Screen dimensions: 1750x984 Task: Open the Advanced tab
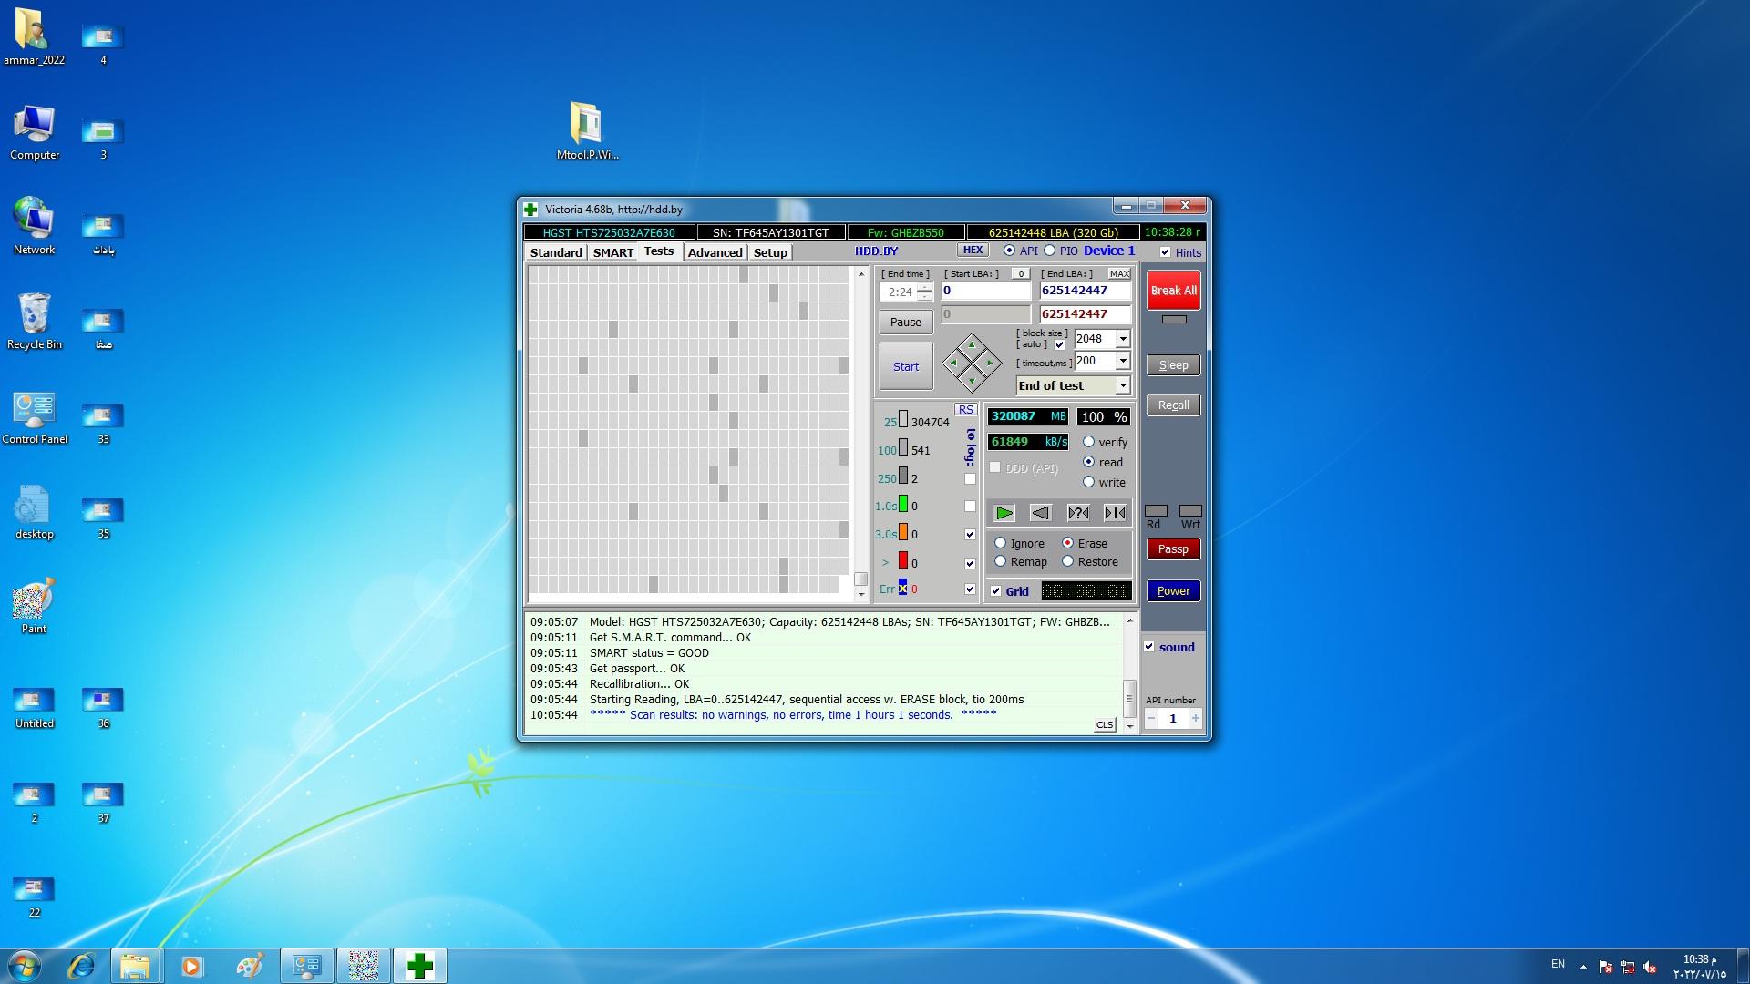715,252
